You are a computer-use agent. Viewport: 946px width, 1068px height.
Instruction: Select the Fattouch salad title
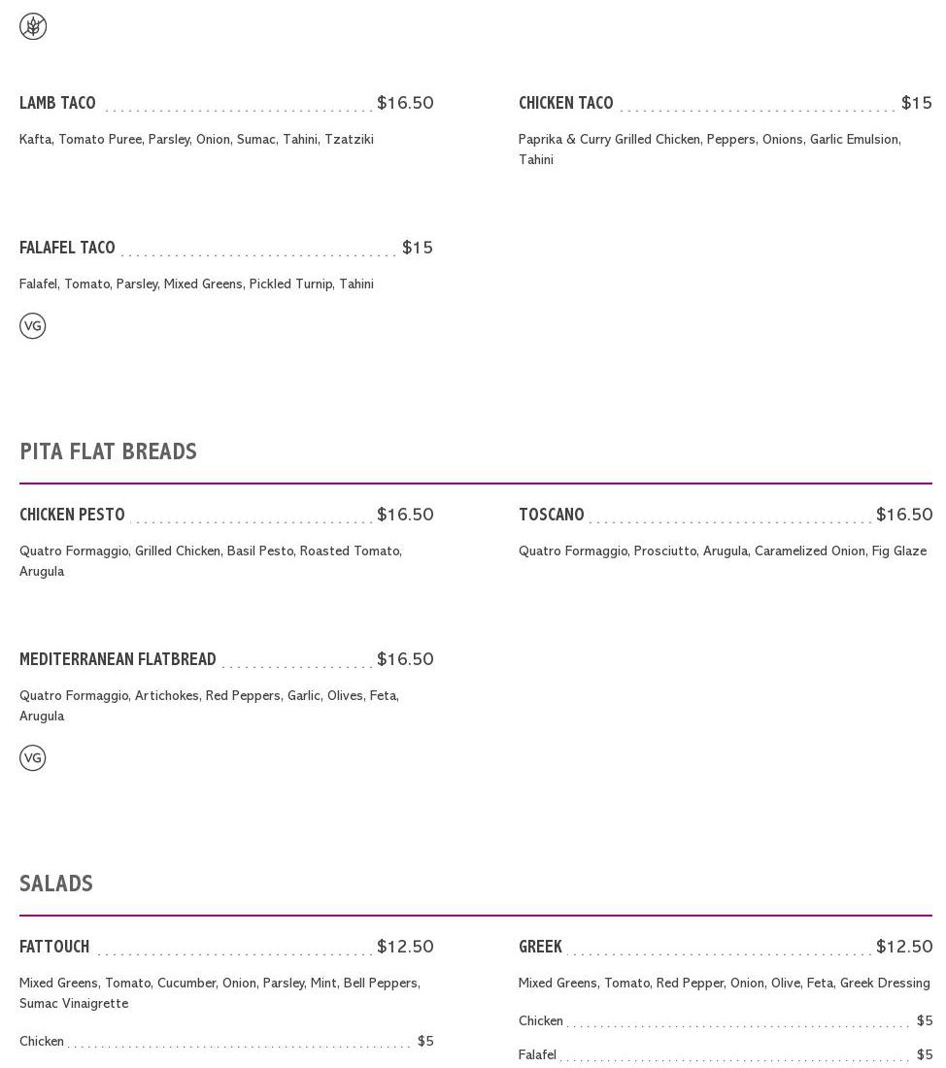click(x=54, y=947)
